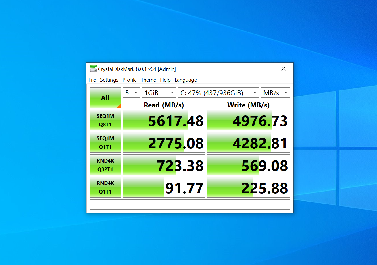This screenshot has height=265, width=377.
Task: Click the empty comment field at bottom
Action: (x=190, y=204)
